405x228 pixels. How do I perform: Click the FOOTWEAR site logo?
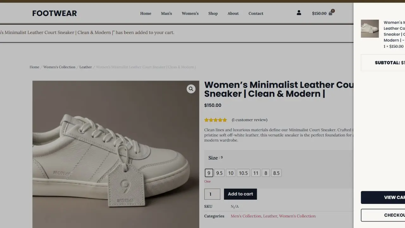tap(54, 13)
